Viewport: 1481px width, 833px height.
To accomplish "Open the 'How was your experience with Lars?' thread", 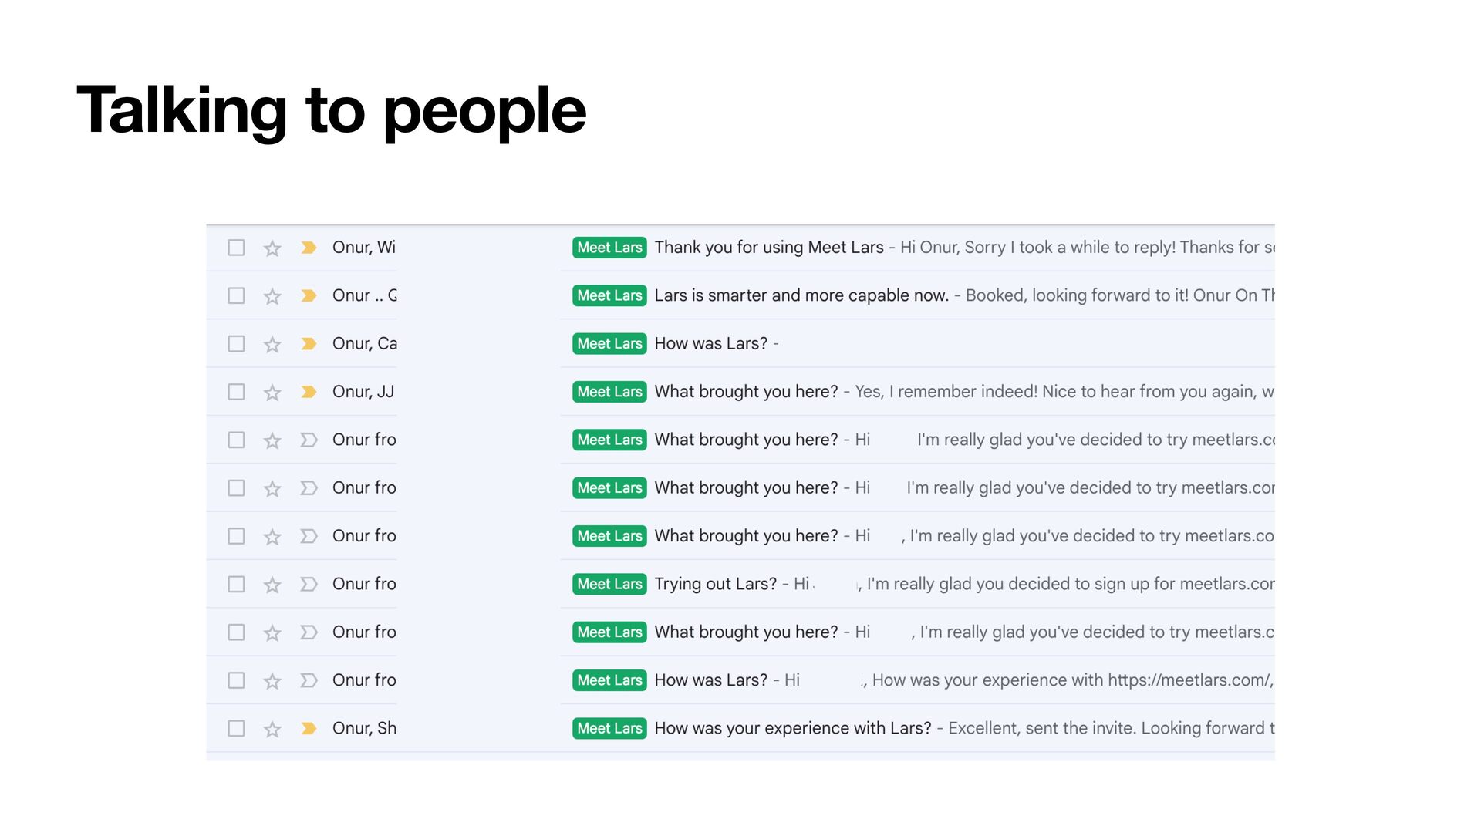I will click(x=792, y=728).
